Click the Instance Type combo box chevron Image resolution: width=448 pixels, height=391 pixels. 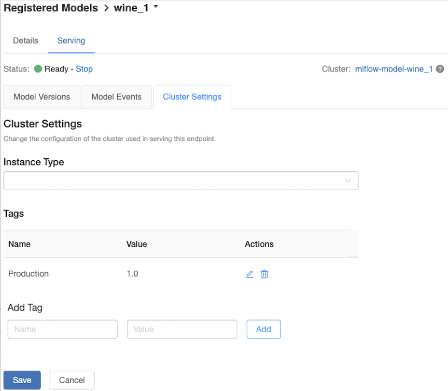coord(347,180)
